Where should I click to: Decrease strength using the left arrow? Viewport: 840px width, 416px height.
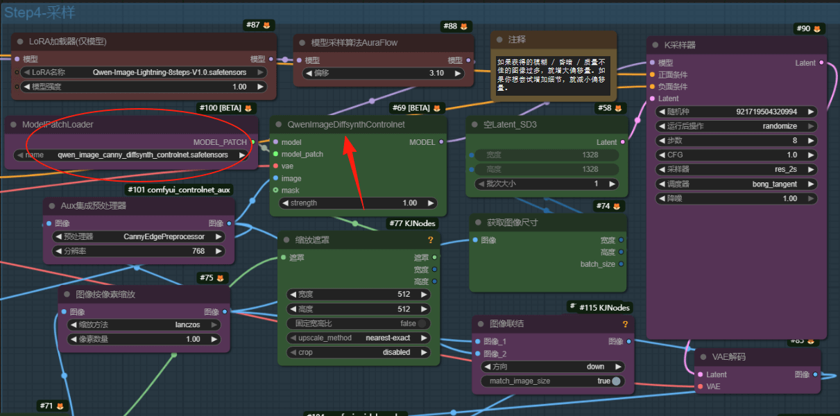point(286,203)
